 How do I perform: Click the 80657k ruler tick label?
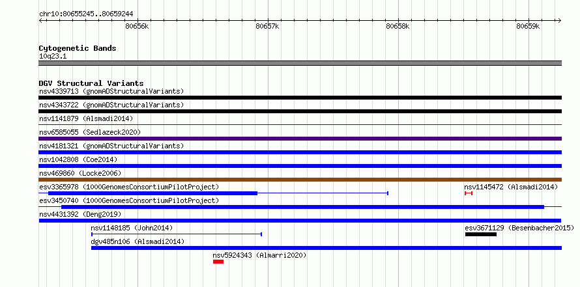click(x=267, y=26)
